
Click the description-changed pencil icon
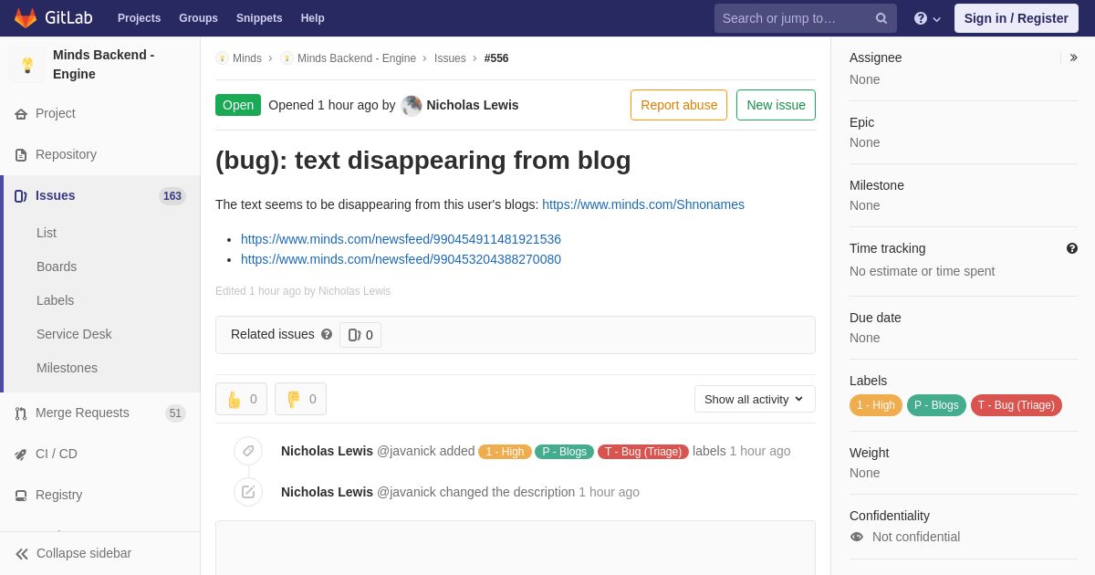tap(248, 492)
